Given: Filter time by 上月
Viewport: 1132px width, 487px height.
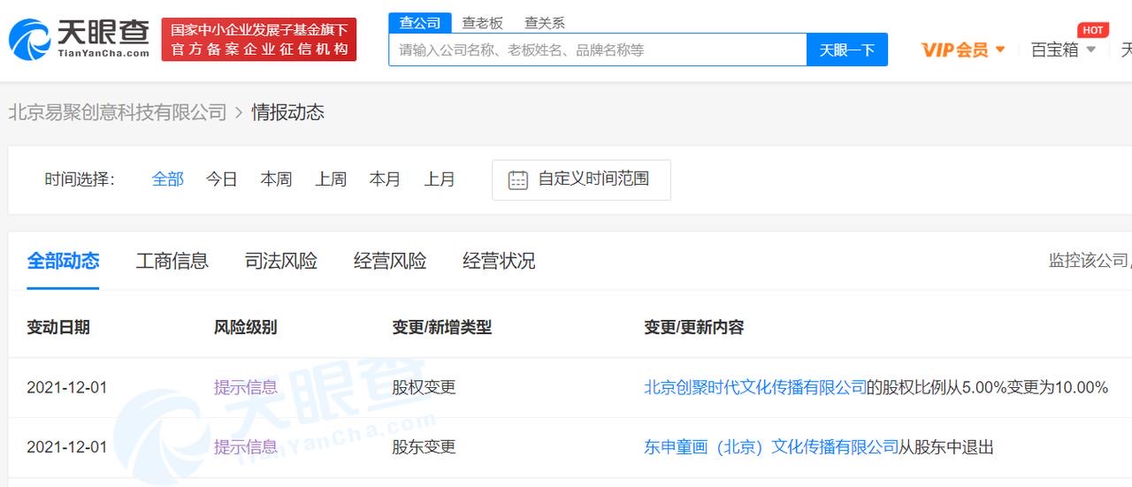Looking at the screenshot, I should pos(440,179).
